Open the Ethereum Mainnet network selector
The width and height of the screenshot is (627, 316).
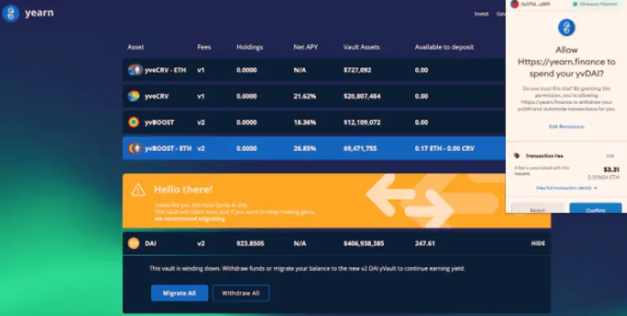tap(595, 4)
